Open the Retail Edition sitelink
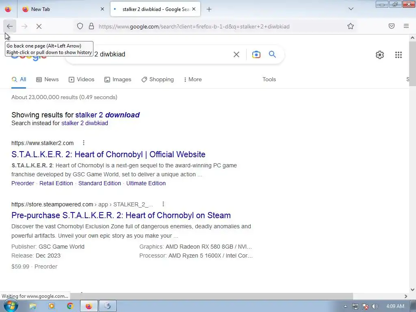416x312 pixels. pyautogui.click(x=56, y=183)
